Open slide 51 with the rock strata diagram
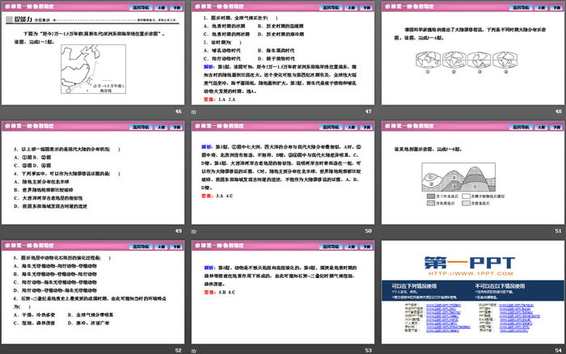The image size is (566, 354). click(x=471, y=176)
